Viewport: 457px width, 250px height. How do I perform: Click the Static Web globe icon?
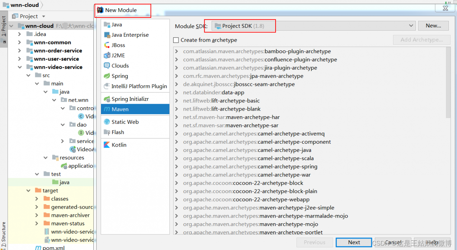click(106, 122)
